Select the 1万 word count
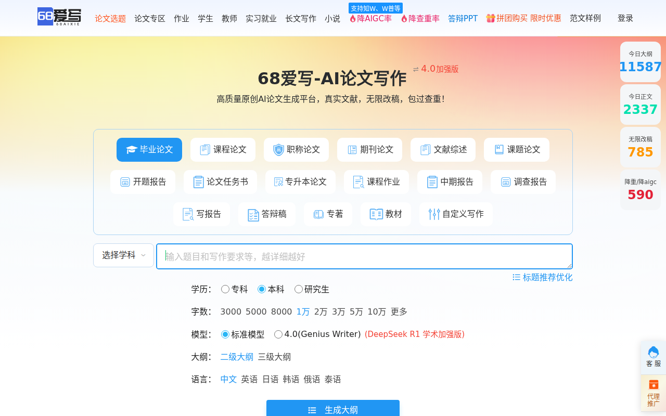The height and width of the screenshot is (416, 666). [303, 311]
